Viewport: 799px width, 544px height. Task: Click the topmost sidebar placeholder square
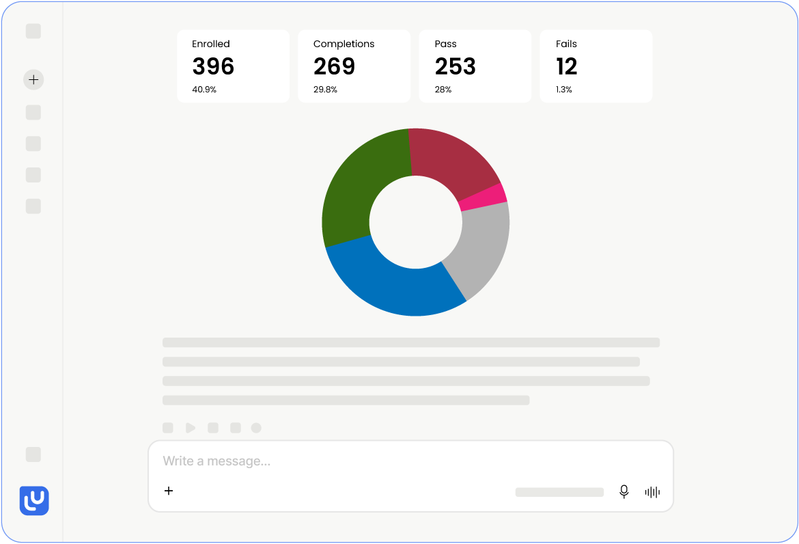pos(33,31)
